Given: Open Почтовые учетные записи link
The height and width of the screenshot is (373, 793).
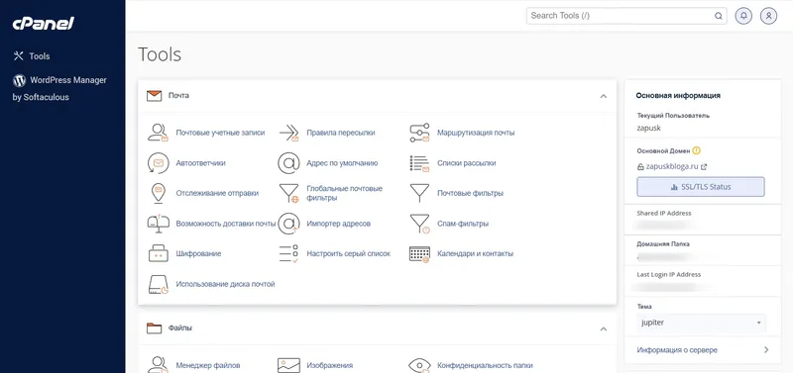Looking at the screenshot, I should coord(220,133).
